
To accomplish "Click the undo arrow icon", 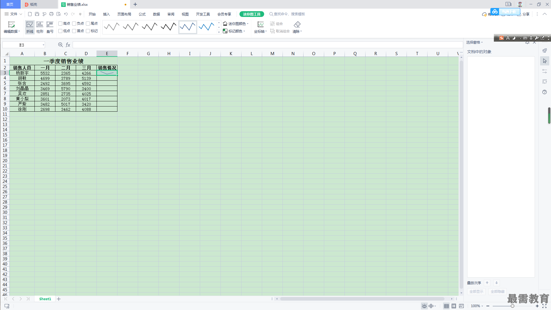I will point(66,14).
